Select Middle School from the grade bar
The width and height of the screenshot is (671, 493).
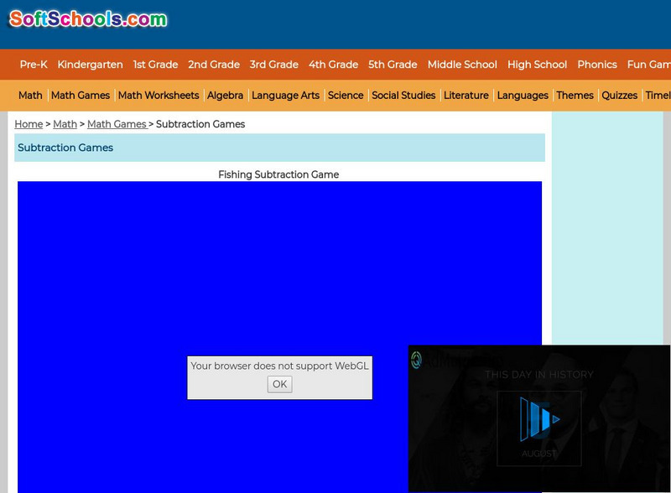click(x=462, y=65)
